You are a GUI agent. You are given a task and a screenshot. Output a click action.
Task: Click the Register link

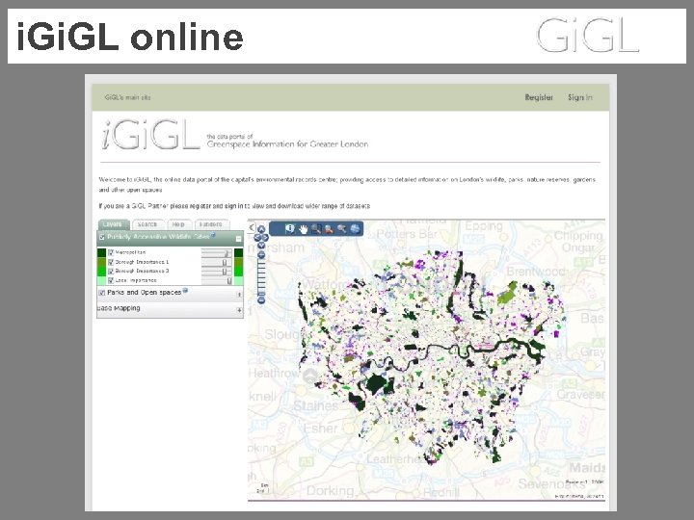coord(539,97)
